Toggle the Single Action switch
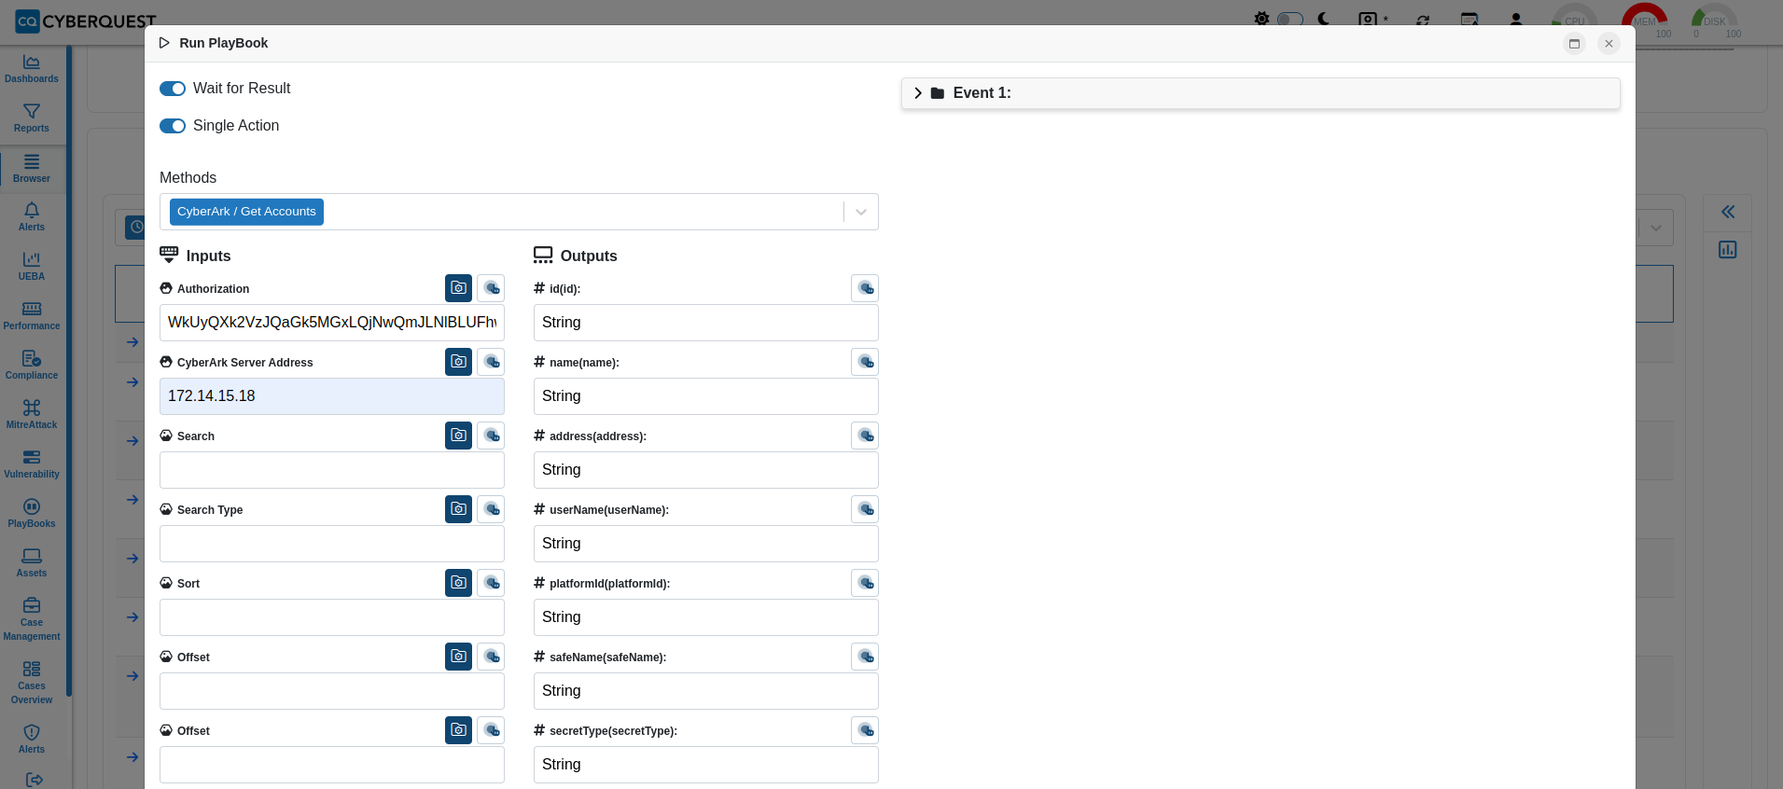 (x=173, y=126)
